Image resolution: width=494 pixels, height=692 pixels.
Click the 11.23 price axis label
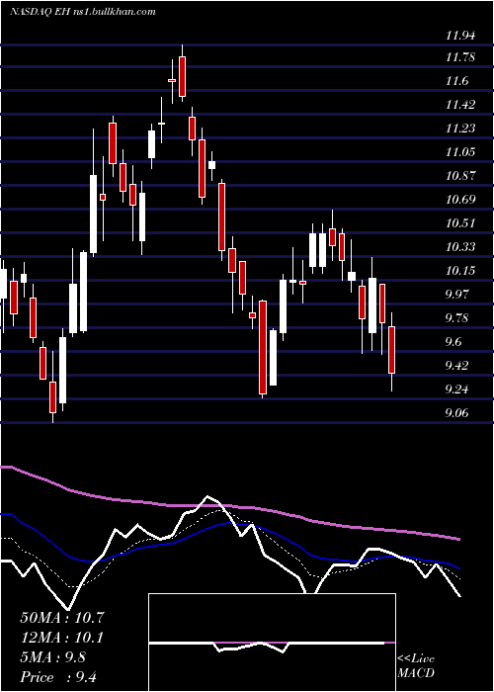[x=460, y=129]
